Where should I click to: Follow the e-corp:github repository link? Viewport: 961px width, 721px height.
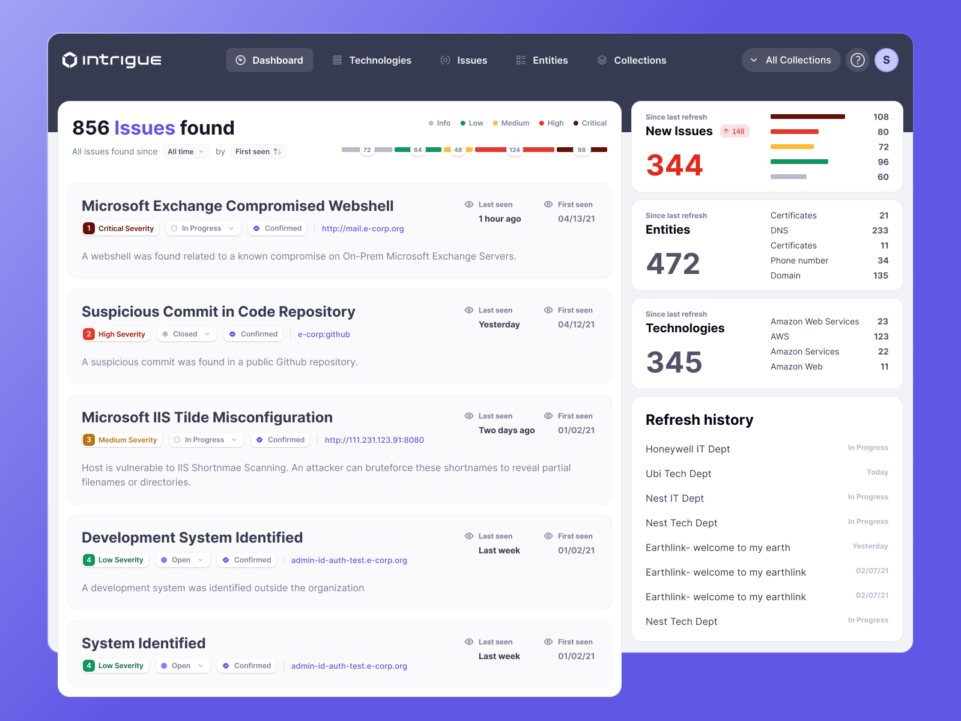tap(324, 334)
